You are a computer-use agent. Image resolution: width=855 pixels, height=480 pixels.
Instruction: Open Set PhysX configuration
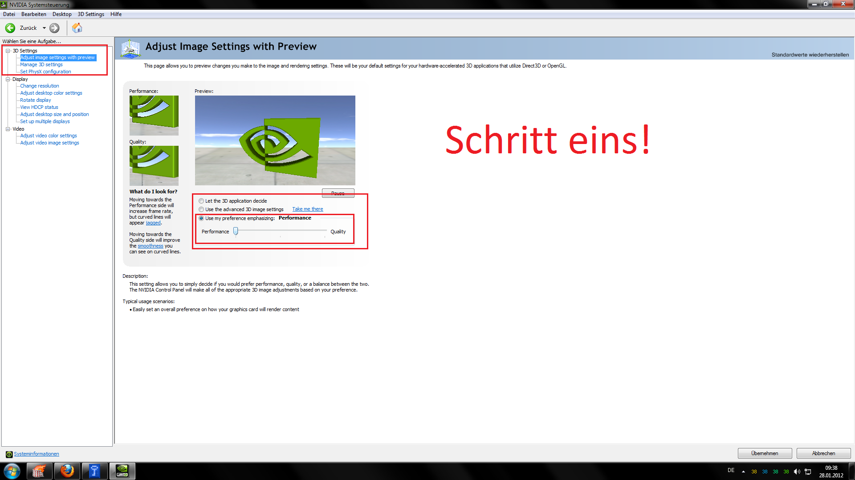(x=45, y=72)
